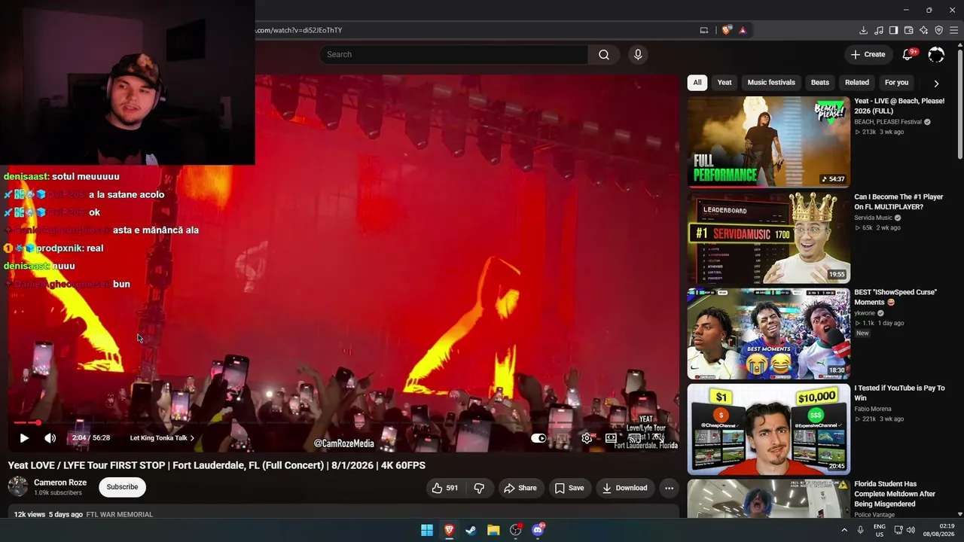Select the Beats filter chip
The width and height of the screenshot is (964, 542).
[820, 83]
